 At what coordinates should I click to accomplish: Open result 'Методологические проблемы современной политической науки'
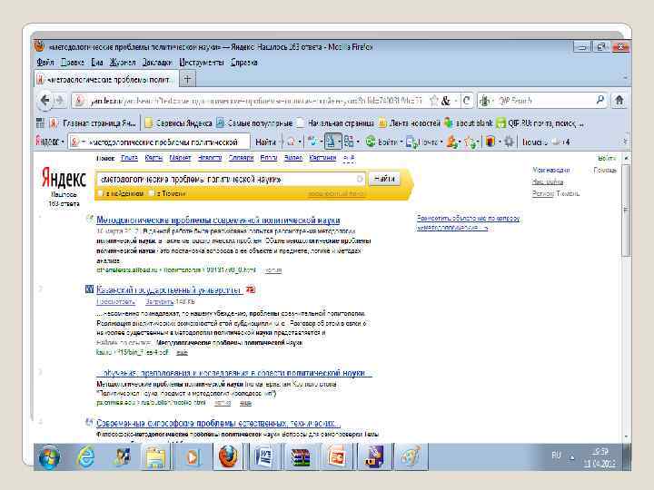tap(218, 220)
